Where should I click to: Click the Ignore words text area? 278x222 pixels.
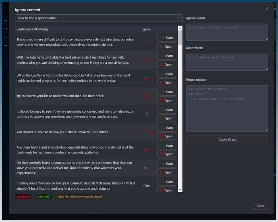227,32
